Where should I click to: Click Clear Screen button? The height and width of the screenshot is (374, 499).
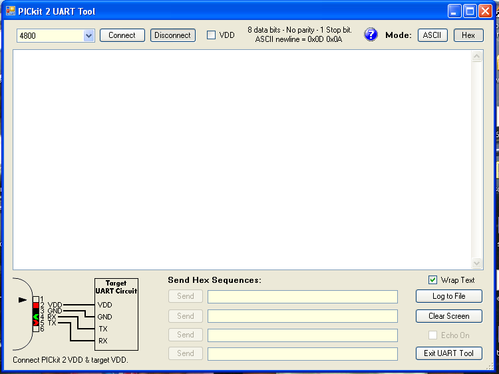(448, 316)
